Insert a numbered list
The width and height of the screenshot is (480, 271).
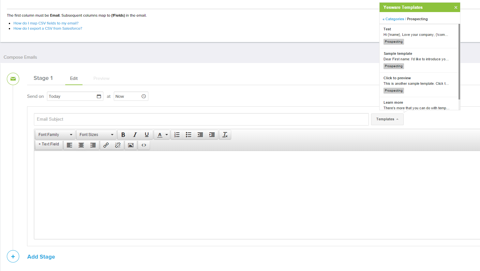coord(177,135)
